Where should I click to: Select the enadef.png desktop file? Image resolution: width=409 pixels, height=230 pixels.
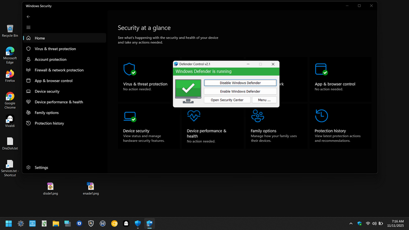click(91, 189)
